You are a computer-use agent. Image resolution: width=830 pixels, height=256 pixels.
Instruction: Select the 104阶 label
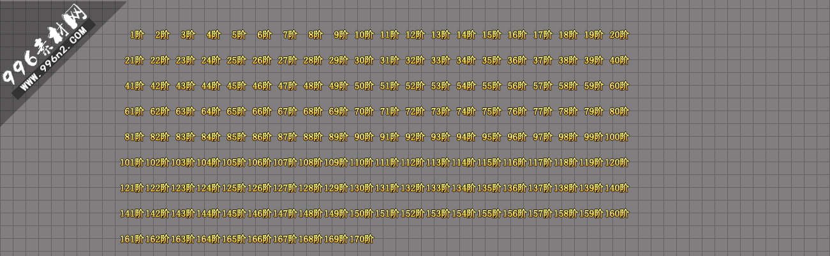pyautogui.click(x=209, y=163)
